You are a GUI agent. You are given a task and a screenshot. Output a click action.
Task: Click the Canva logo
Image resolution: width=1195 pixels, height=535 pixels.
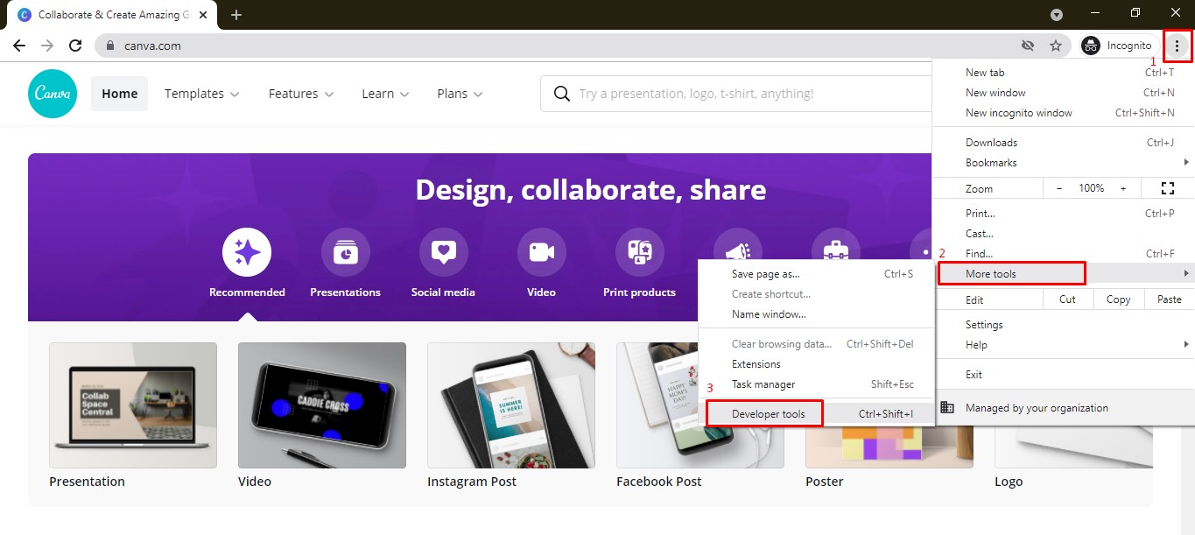[52, 93]
